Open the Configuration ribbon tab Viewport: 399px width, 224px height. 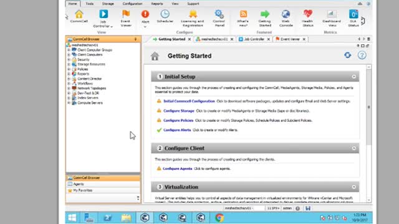pyautogui.click(x=132, y=4)
